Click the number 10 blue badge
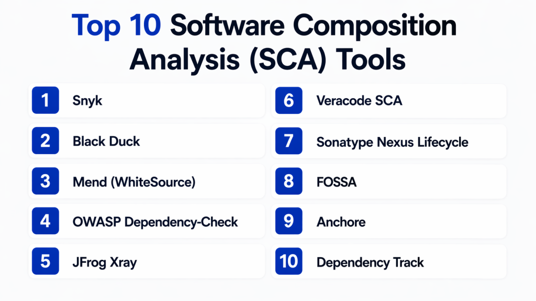 [x=289, y=262]
